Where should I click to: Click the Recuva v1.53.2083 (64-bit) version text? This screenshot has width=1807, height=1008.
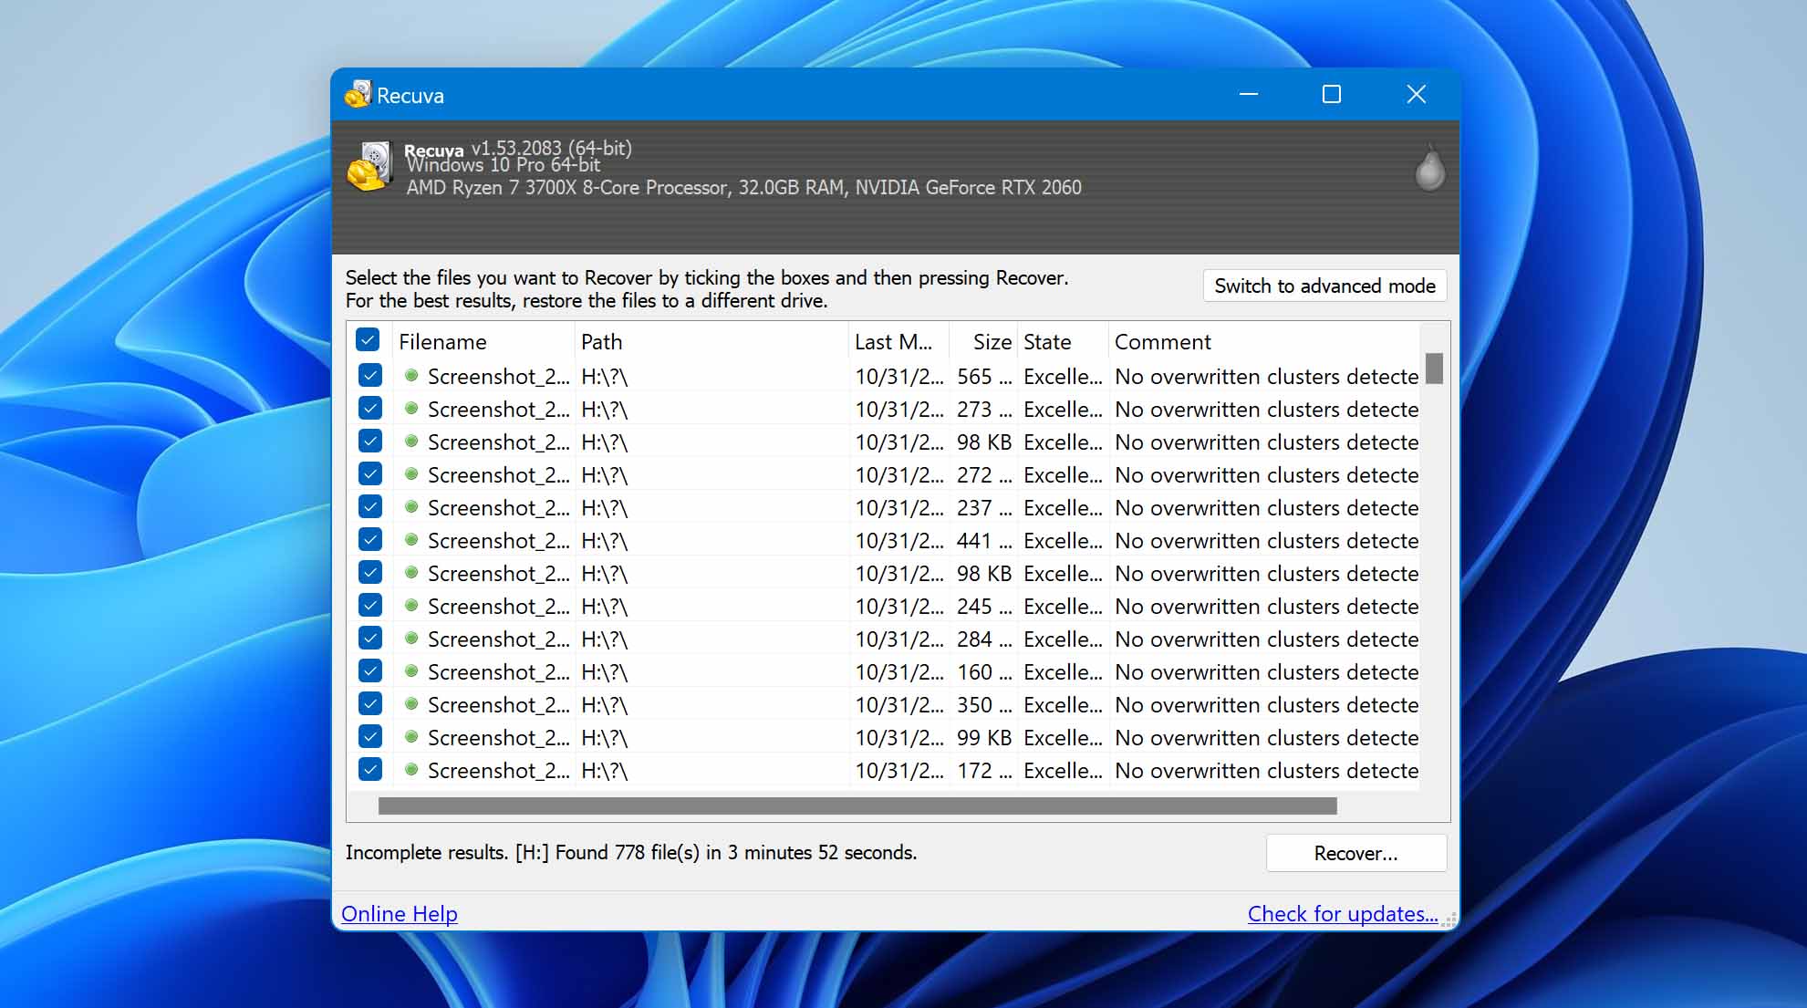517,148
